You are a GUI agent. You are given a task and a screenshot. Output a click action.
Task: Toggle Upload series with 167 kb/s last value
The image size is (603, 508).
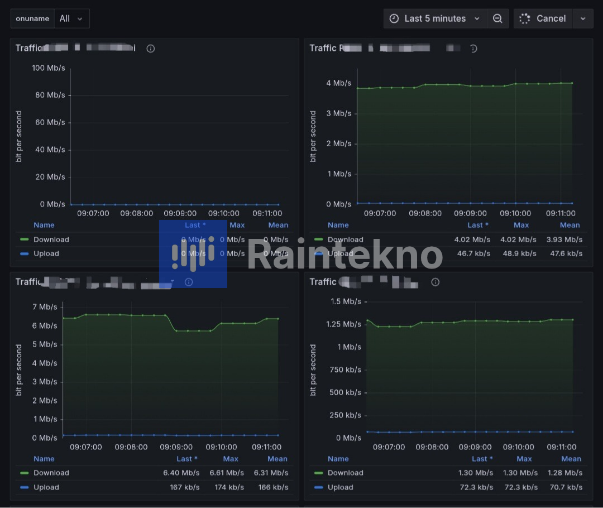[46, 487]
